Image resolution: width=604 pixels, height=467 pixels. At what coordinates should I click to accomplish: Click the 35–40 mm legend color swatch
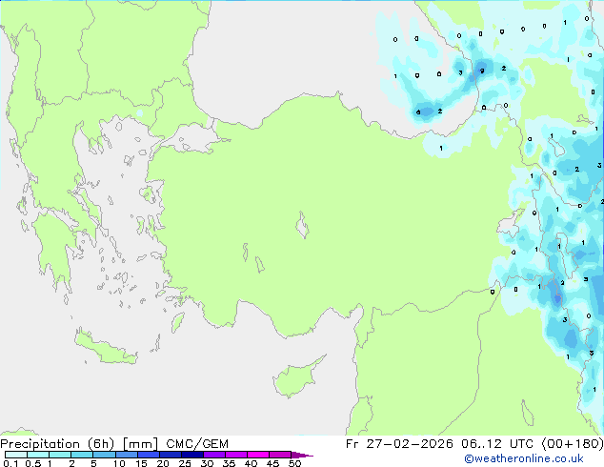236,455
